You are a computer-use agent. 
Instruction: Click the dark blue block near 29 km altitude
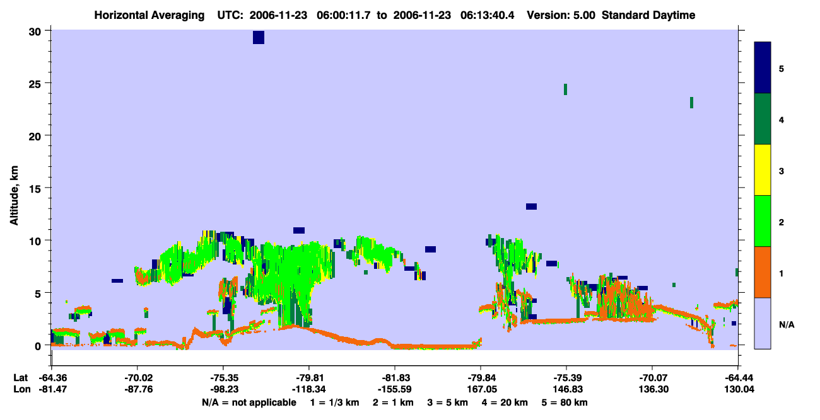coord(259,37)
